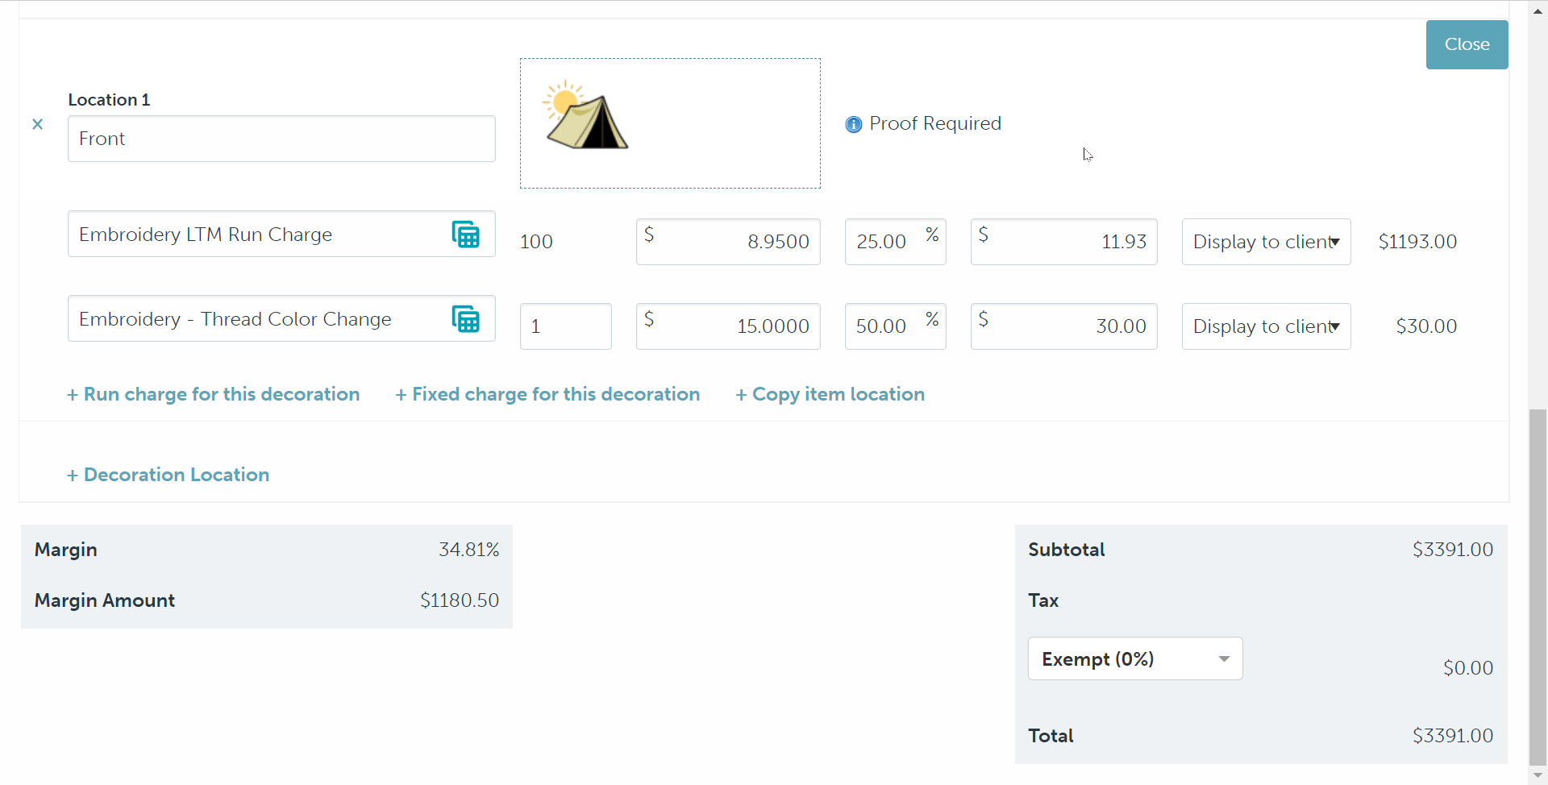Click the Proof Required info icon
This screenshot has width=1548, height=785.
pos(853,124)
